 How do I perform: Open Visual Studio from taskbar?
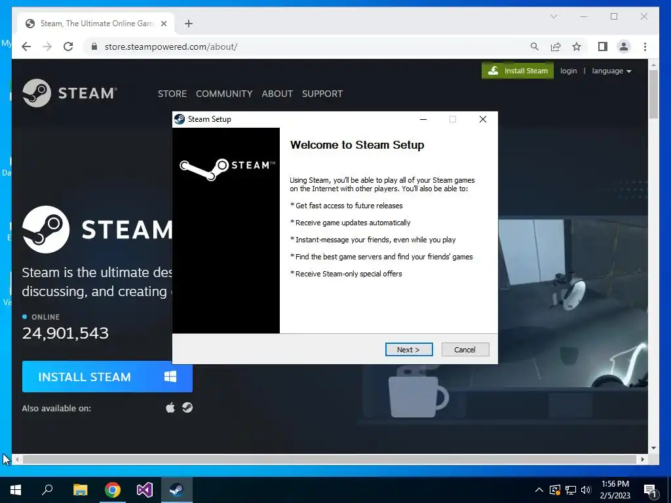click(x=145, y=490)
